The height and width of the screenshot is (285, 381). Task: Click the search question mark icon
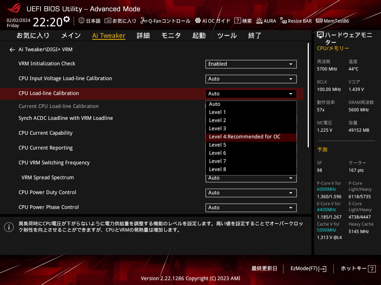pyautogui.click(x=237, y=21)
